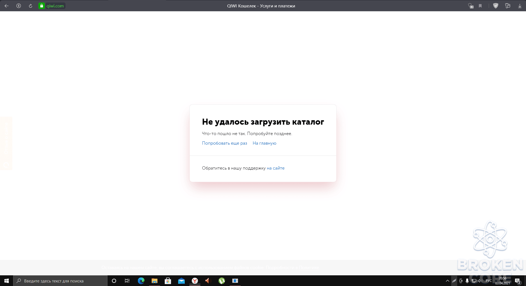Switch to Yandex Browser taskbar icon

[195, 281]
